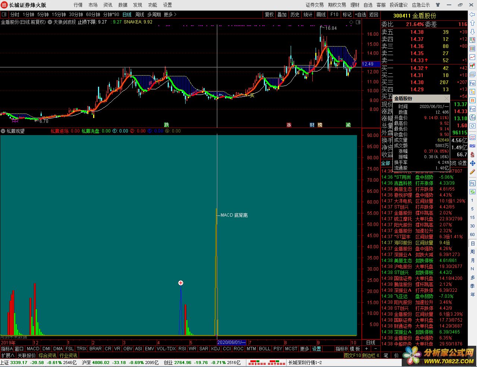Switch to 综合资讯 tab at bottom

pos(48,355)
